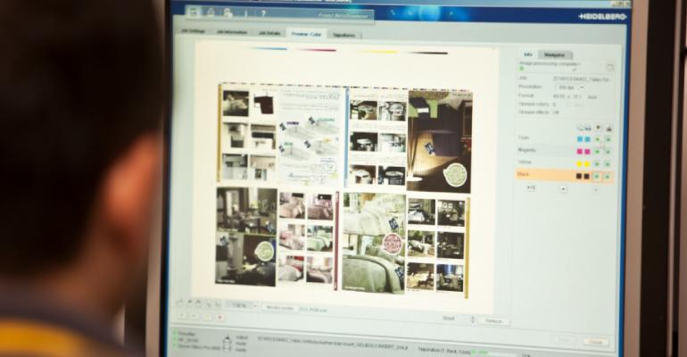Click the first icon in the top header toolbar

(x=194, y=12)
